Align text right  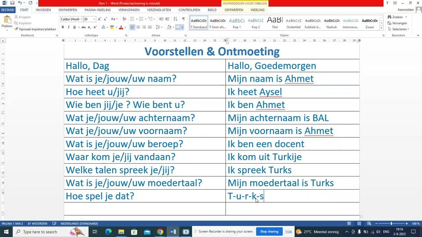(144, 27)
